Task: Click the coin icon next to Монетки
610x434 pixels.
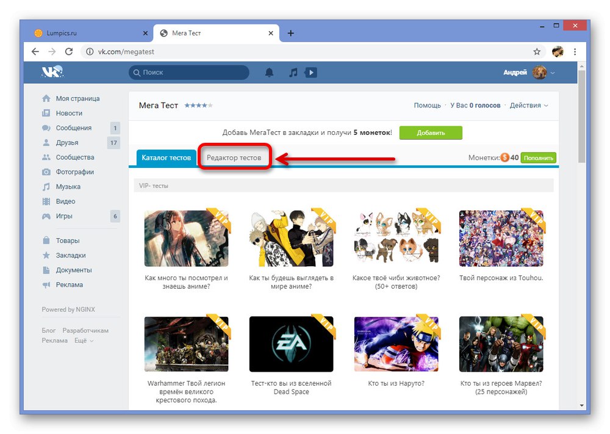Action: (x=504, y=157)
